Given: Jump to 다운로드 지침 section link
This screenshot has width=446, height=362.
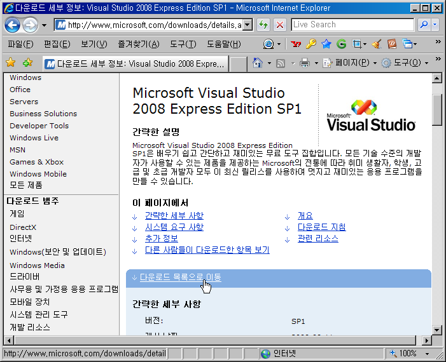Looking at the screenshot, I should coord(322,227).
